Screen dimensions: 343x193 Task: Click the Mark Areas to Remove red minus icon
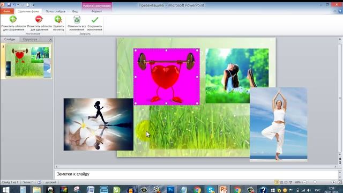click(39, 19)
